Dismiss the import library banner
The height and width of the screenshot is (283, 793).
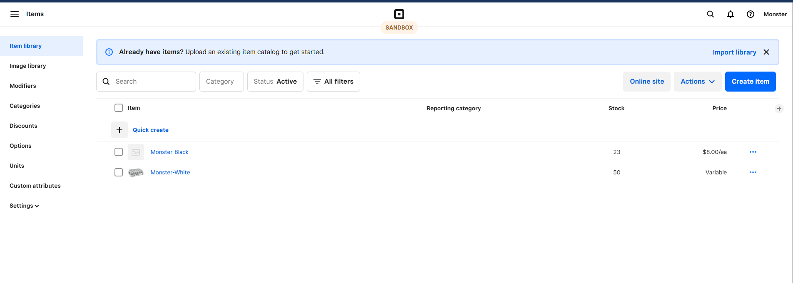click(766, 52)
